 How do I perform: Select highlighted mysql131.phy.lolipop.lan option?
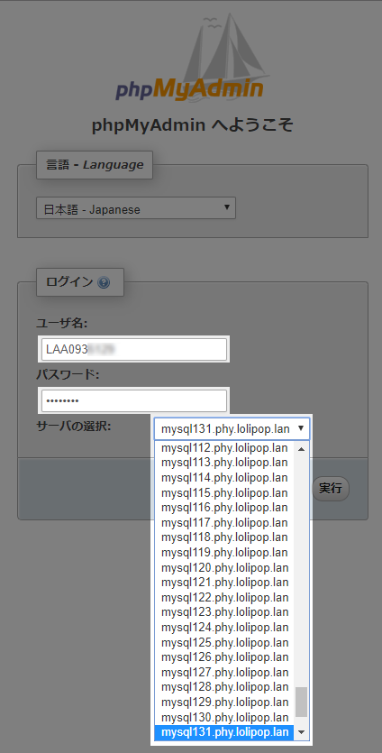point(224,732)
